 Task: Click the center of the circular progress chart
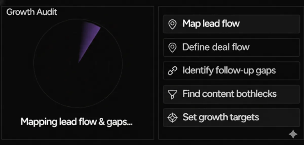coord(78,63)
